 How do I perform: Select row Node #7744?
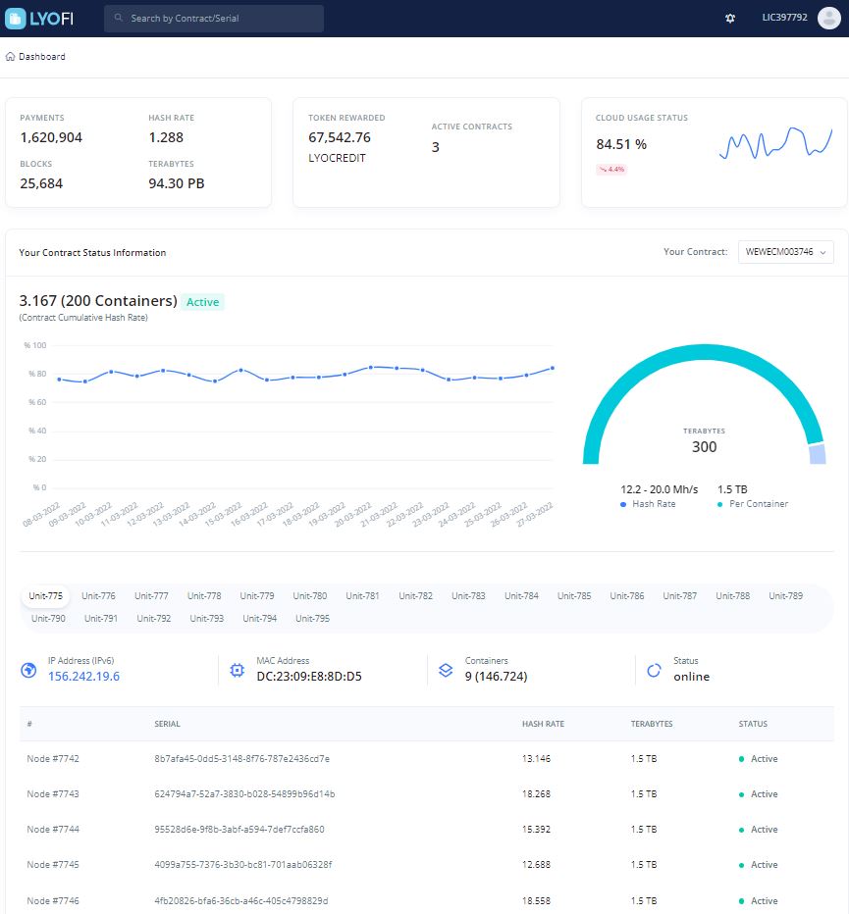427,829
